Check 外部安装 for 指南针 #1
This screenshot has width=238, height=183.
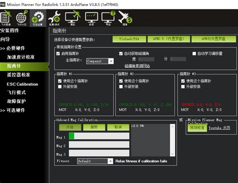pyautogui.click(x=60, y=86)
